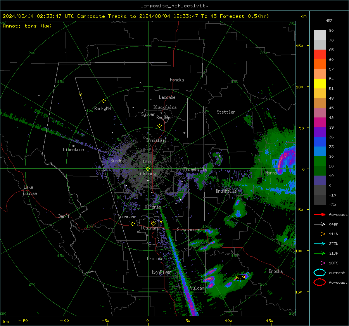Click the yellow diamond marker below RedDeer
The image size is (349, 326).
coord(159,126)
